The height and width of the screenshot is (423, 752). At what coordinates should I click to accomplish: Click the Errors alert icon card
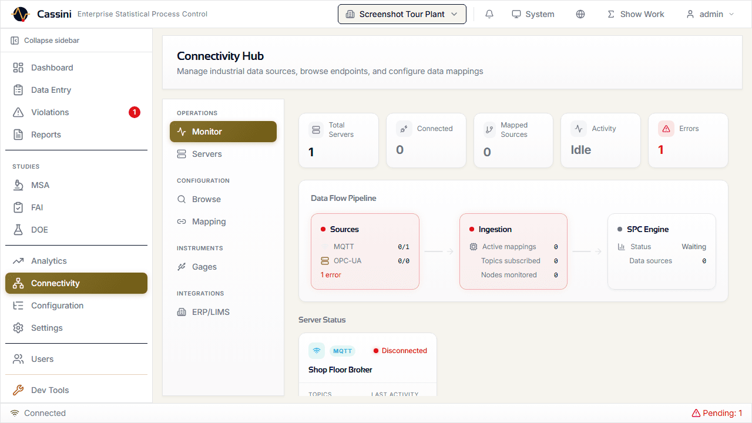(666, 128)
